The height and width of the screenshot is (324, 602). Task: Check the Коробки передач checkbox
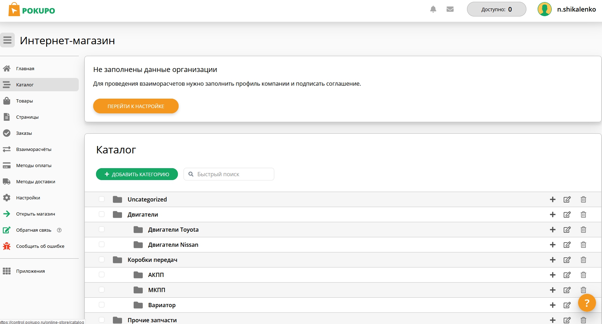102,260
